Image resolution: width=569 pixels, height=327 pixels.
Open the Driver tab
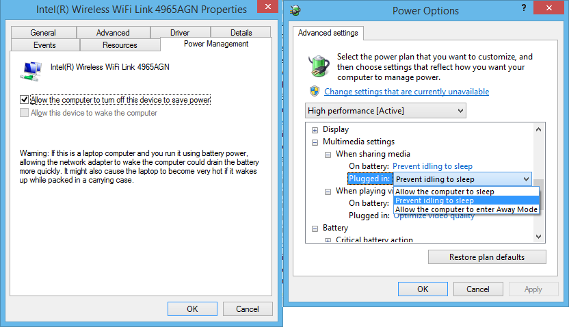180,33
